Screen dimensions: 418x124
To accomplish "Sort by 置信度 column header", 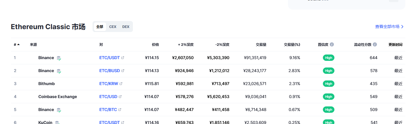I will 323,45.
